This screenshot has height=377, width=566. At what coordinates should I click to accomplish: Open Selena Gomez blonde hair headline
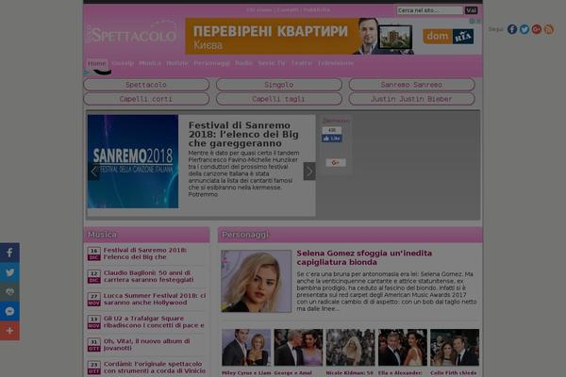364,257
